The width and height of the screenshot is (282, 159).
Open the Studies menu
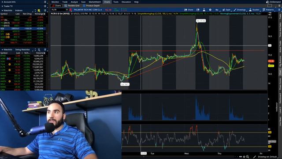click(254, 10)
